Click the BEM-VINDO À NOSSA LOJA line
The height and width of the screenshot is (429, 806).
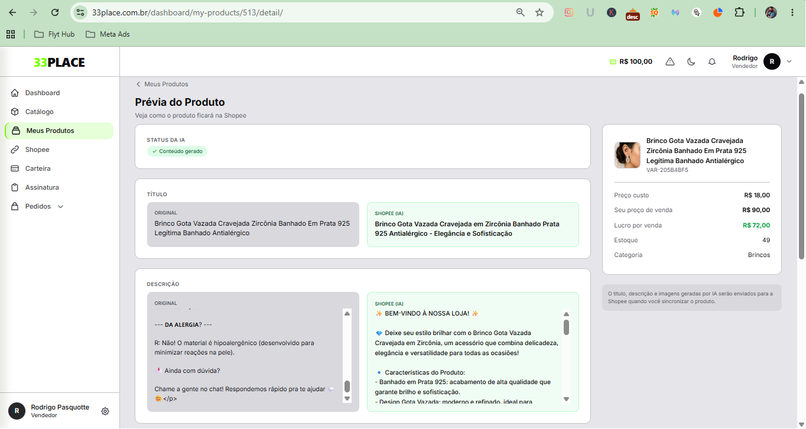427,313
